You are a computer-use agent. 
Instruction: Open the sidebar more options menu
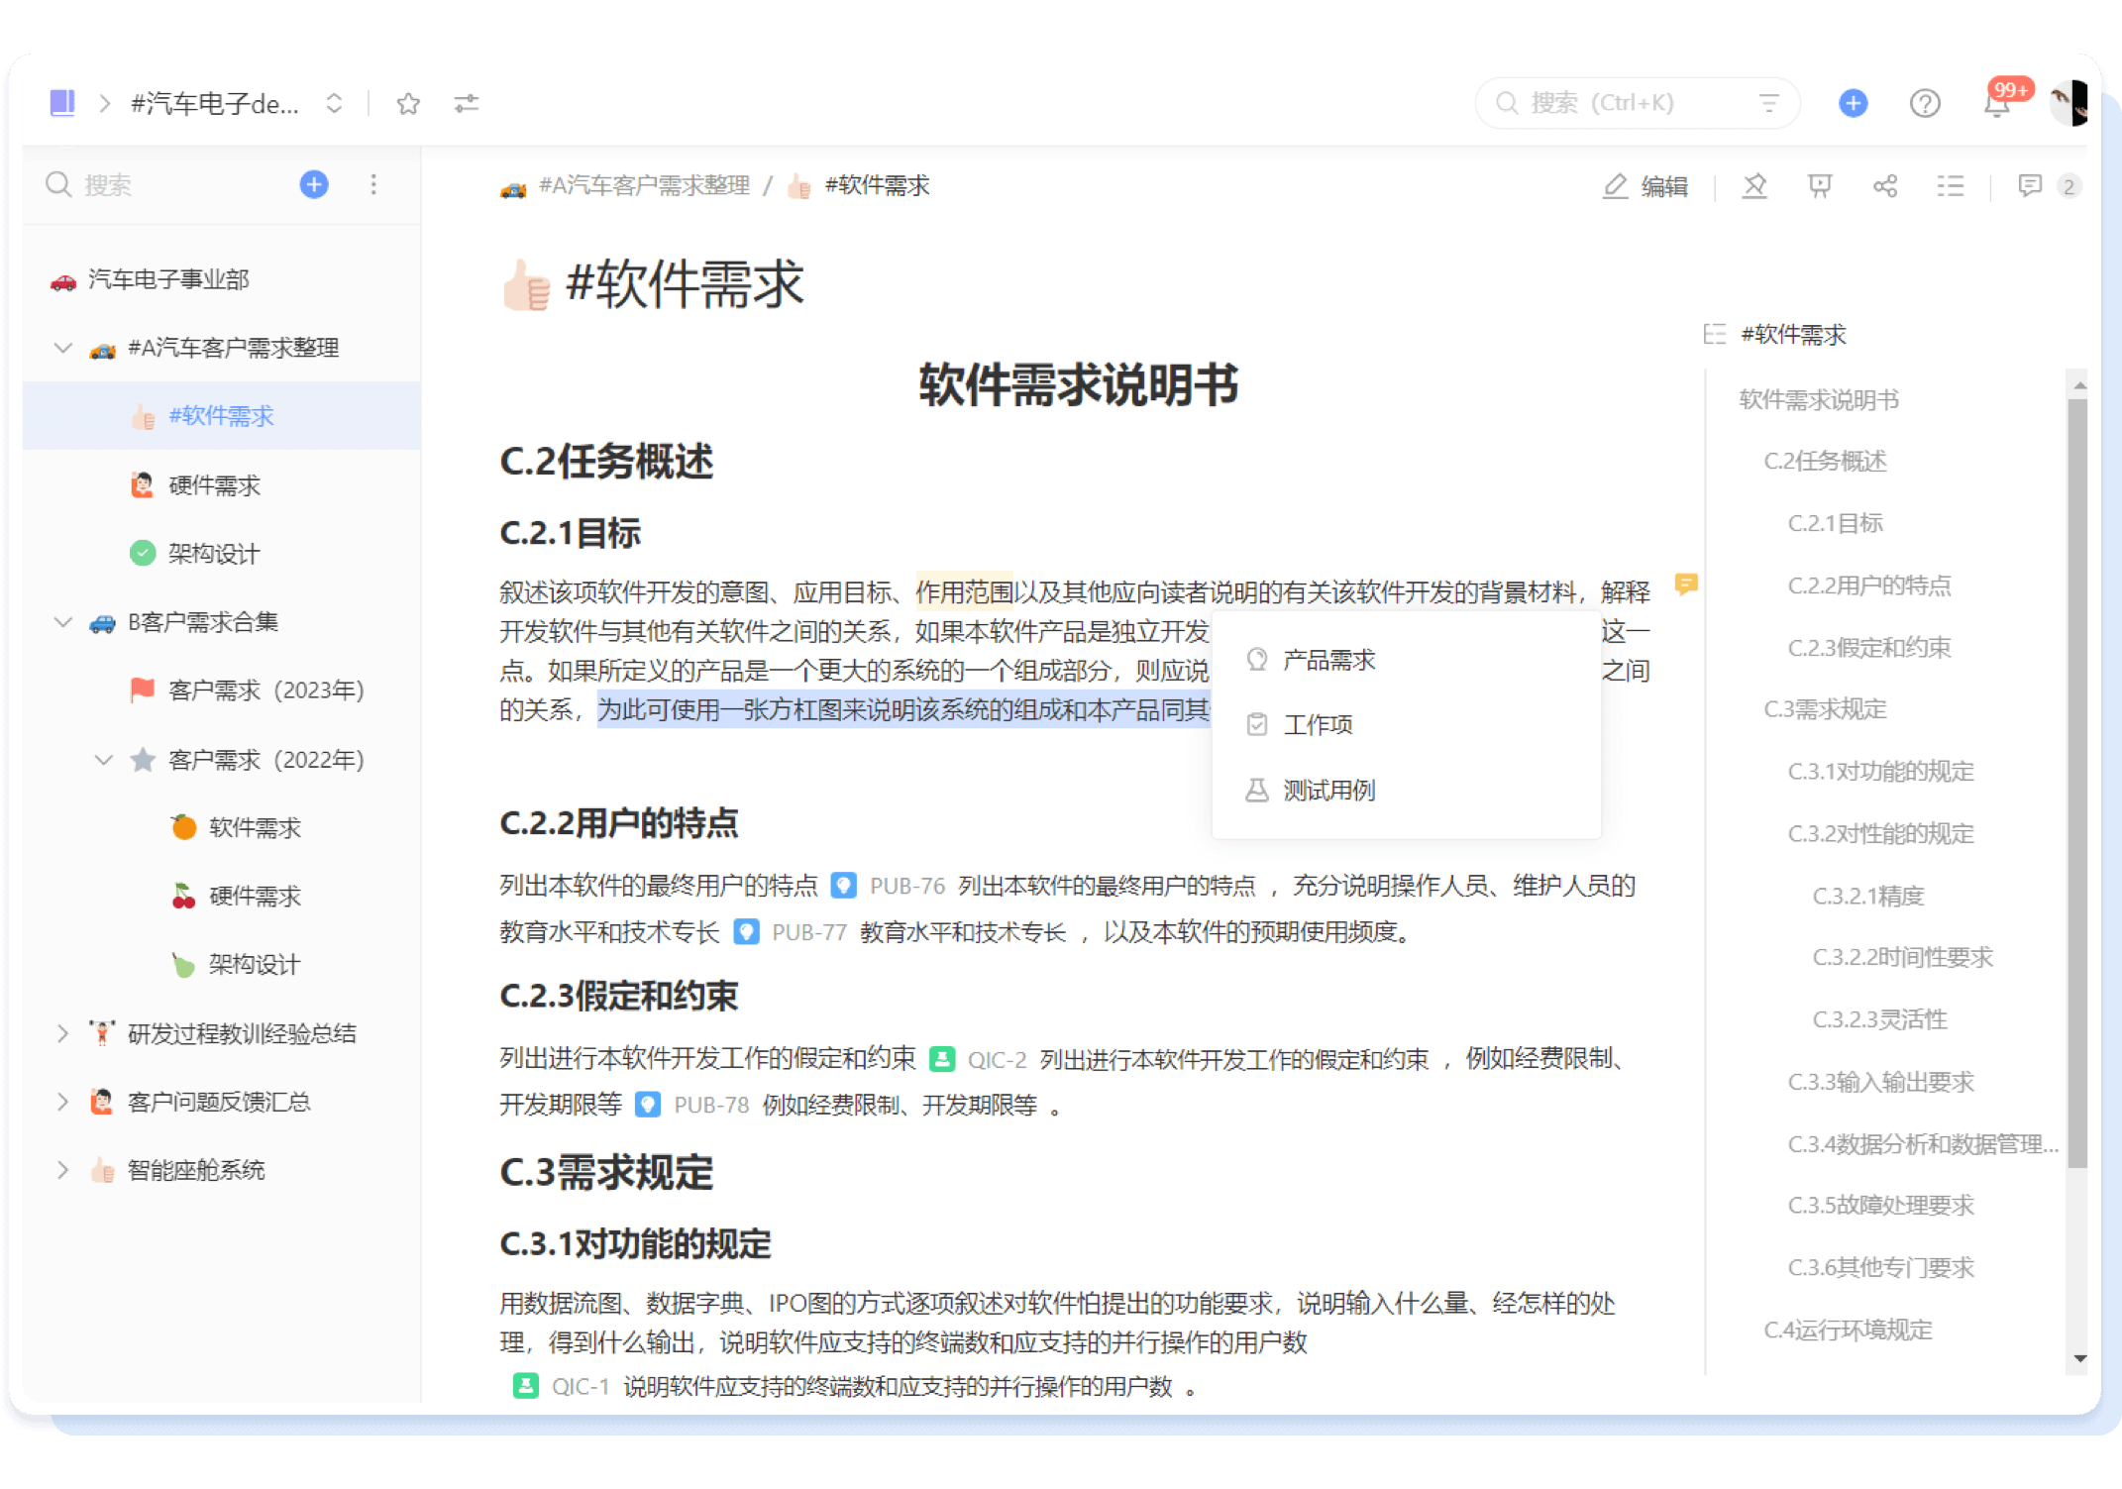(x=373, y=184)
